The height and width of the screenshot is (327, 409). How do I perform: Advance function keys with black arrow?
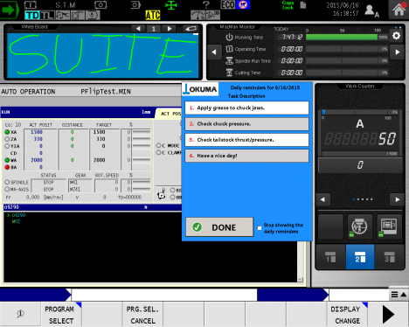(x=388, y=314)
